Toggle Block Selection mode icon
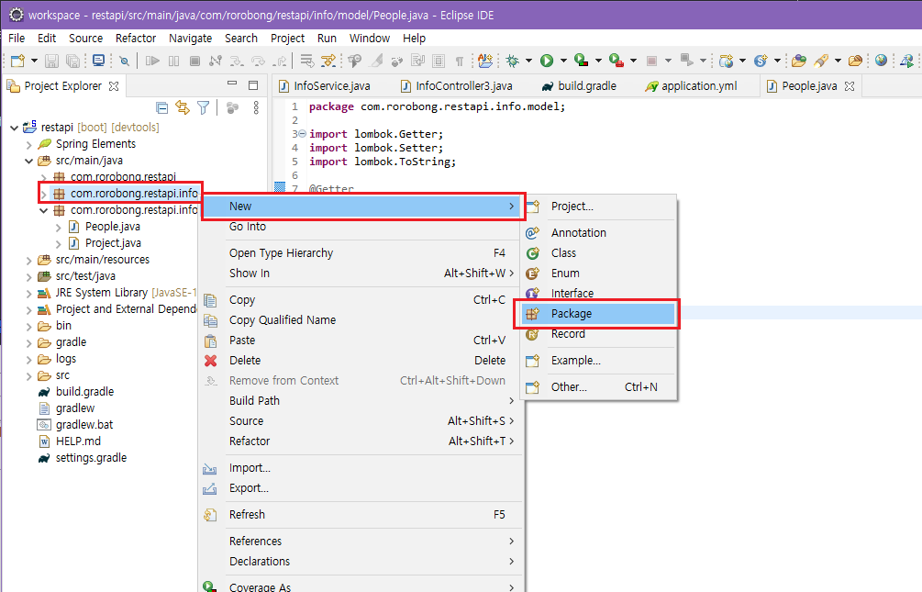Viewport: 922px width, 592px height. point(439,61)
